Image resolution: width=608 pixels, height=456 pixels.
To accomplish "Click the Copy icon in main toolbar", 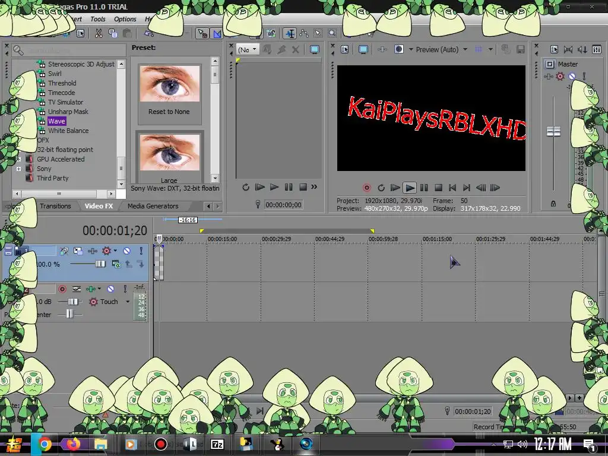I will [x=113, y=33].
